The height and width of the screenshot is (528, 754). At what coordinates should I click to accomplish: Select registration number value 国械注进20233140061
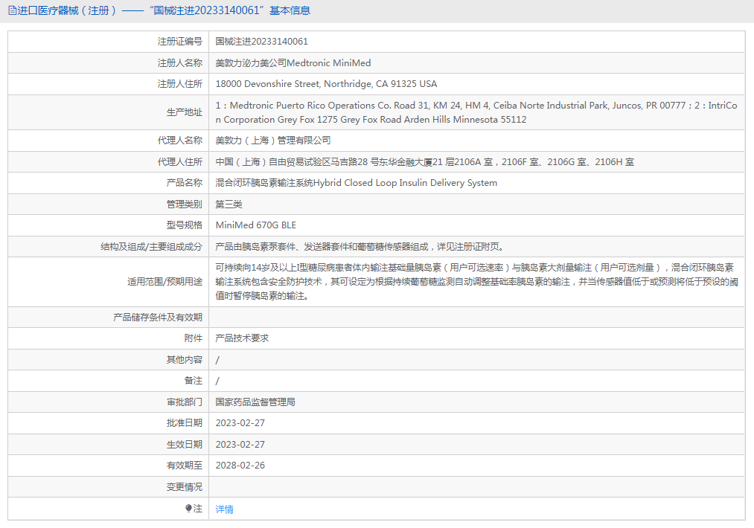(x=261, y=42)
